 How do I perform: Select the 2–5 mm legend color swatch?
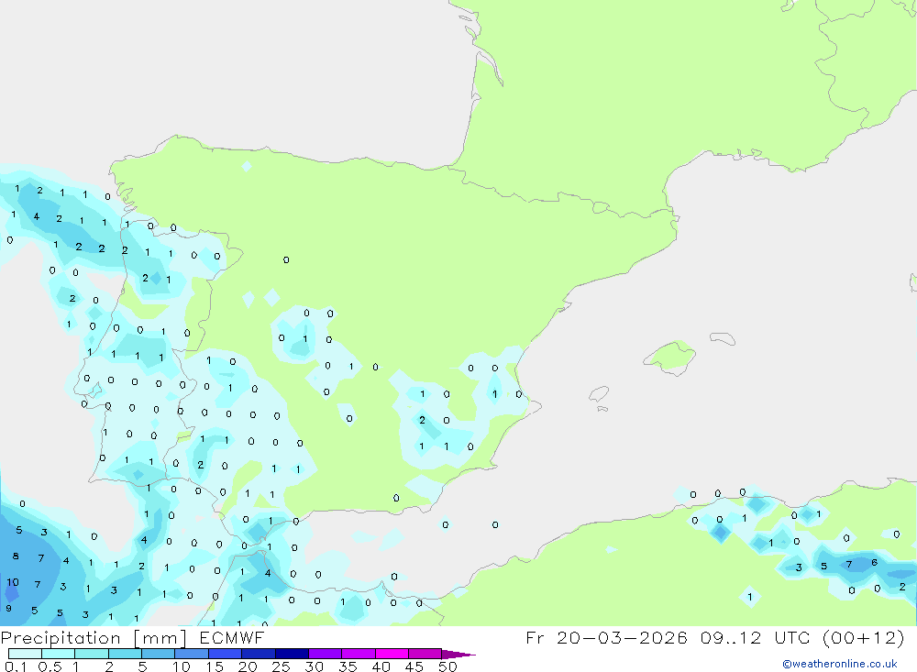click(x=125, y=654)
